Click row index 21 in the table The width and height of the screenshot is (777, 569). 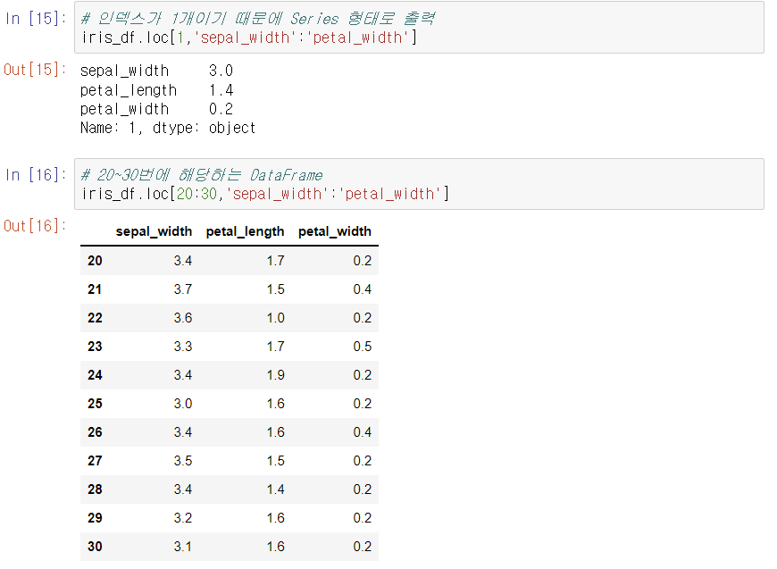(x=95, y=289)
